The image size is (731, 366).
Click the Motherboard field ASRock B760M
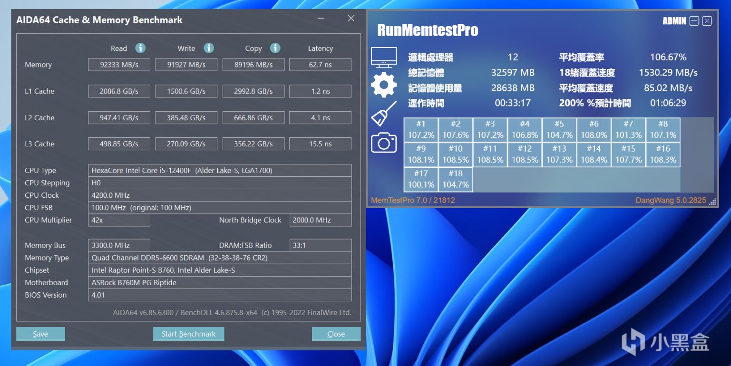tap(220, 282)
